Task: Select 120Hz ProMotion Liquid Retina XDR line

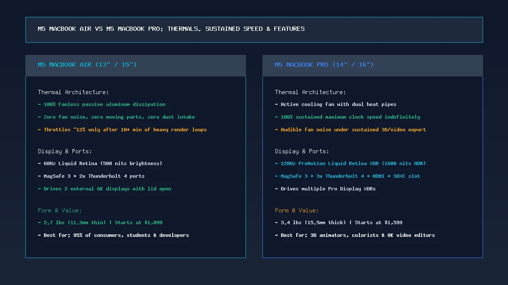Action: 351,163
